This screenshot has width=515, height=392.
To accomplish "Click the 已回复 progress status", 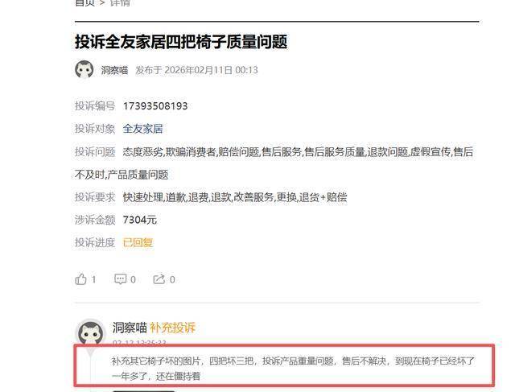I will point(138,242).
